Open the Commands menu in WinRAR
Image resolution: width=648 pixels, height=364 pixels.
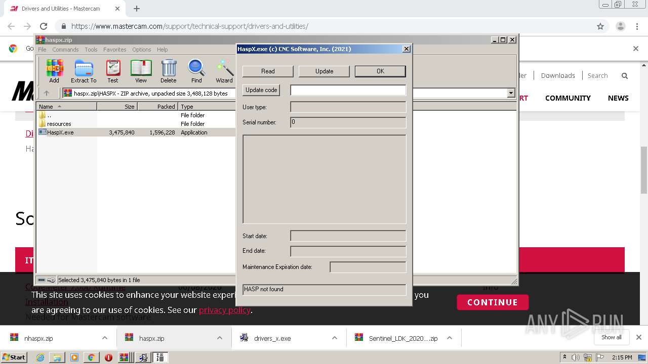click(65, 50)
